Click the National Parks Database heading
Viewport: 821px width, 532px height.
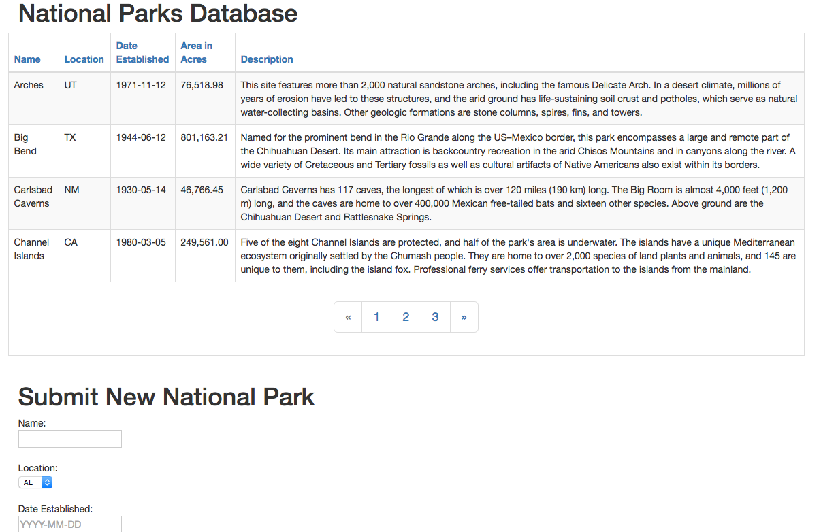click(157, 14)
